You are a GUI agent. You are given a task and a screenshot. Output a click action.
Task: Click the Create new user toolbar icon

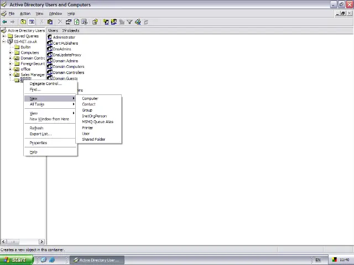pos(106,22)
